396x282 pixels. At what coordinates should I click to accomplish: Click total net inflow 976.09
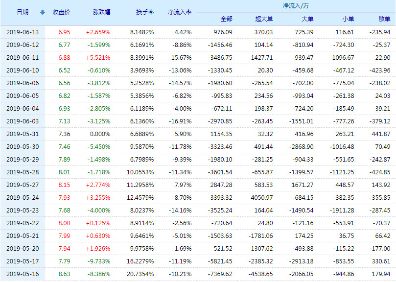coord(223,32)
